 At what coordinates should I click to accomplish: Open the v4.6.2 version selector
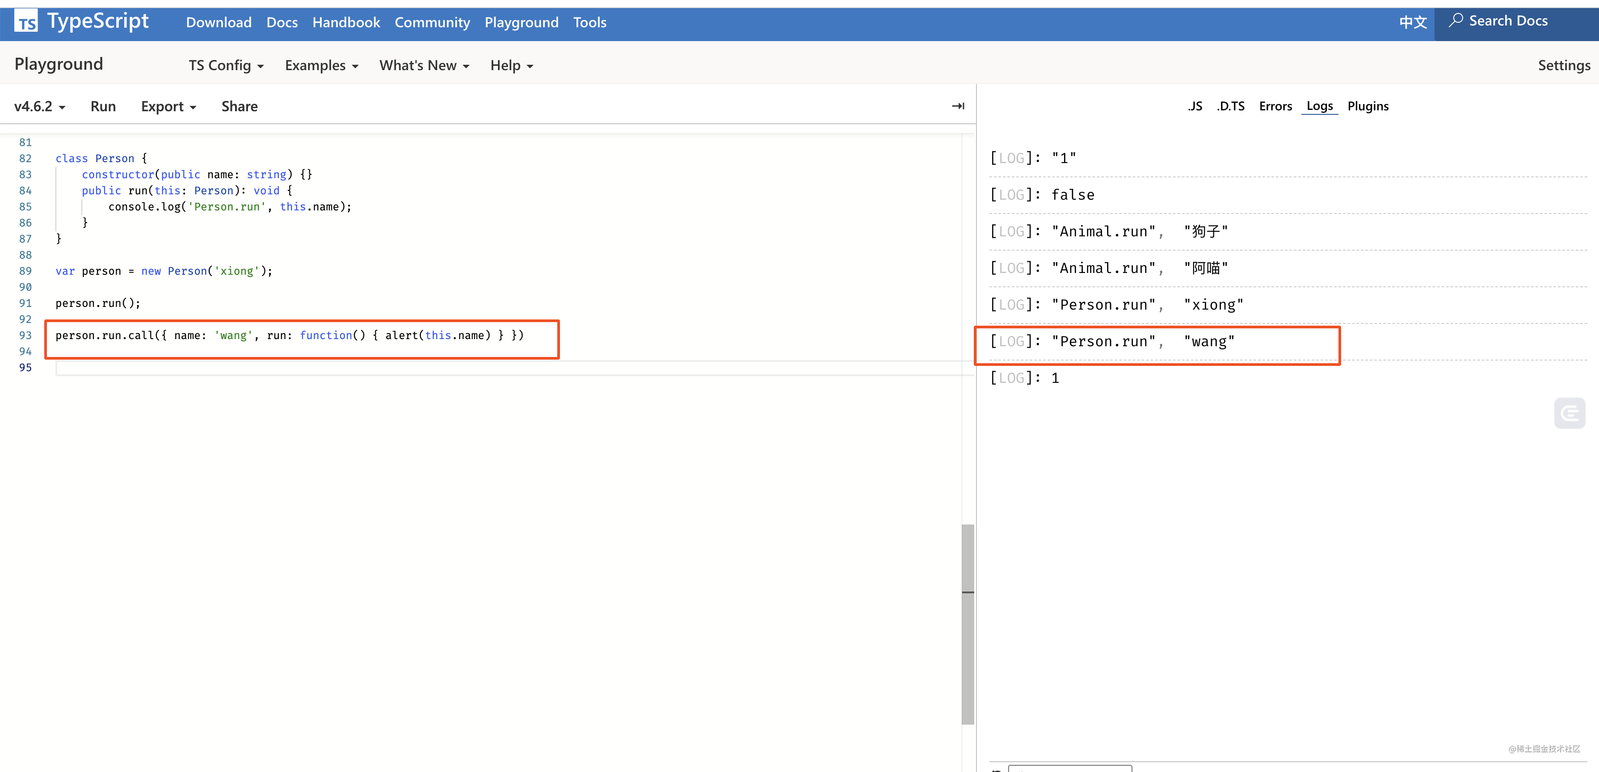[40, 106]
